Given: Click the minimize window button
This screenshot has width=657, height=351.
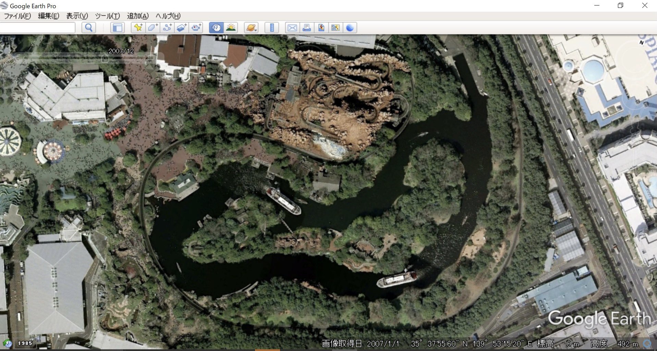Looking at the screenshot, I should pyautogui.click(x=597, y=5).
